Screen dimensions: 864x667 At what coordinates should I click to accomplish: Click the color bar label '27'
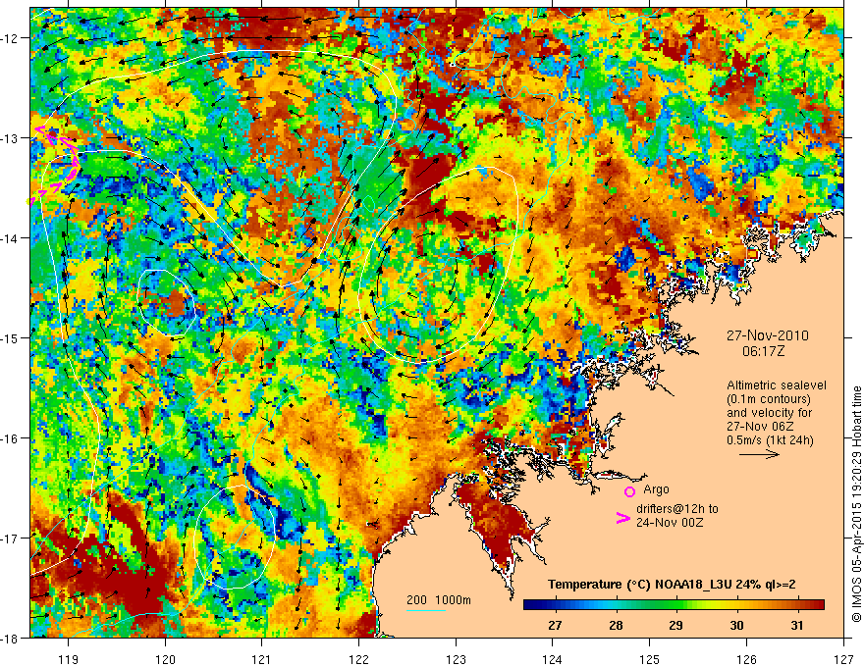point(555,625)
